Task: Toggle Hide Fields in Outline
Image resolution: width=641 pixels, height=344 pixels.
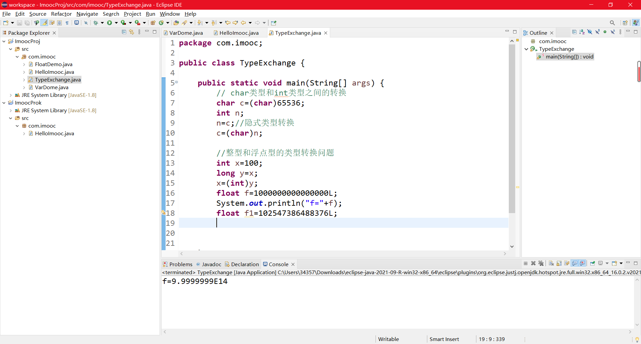Action: click(x=590, y=32)
